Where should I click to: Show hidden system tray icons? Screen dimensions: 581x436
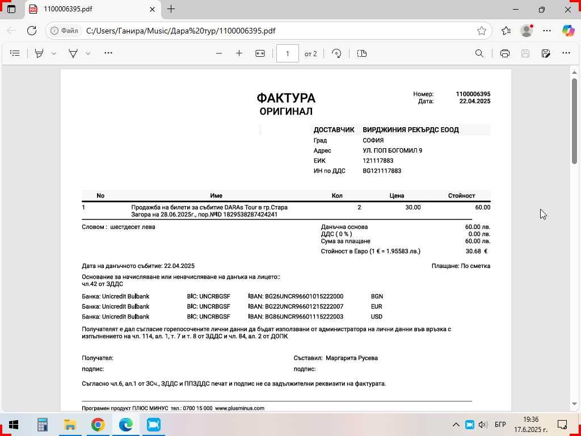click(x=456, y=425)
